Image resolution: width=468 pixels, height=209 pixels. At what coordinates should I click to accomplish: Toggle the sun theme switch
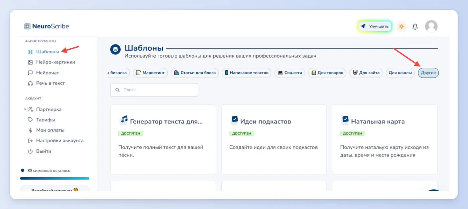click(x=401, y=26)
